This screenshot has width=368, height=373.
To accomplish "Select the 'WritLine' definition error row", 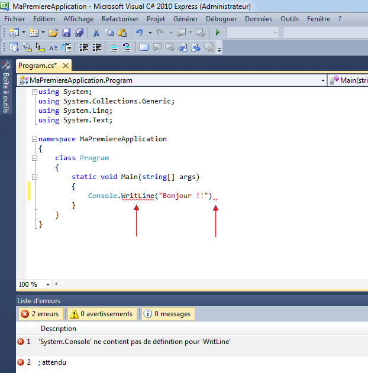I will [134, 342].
